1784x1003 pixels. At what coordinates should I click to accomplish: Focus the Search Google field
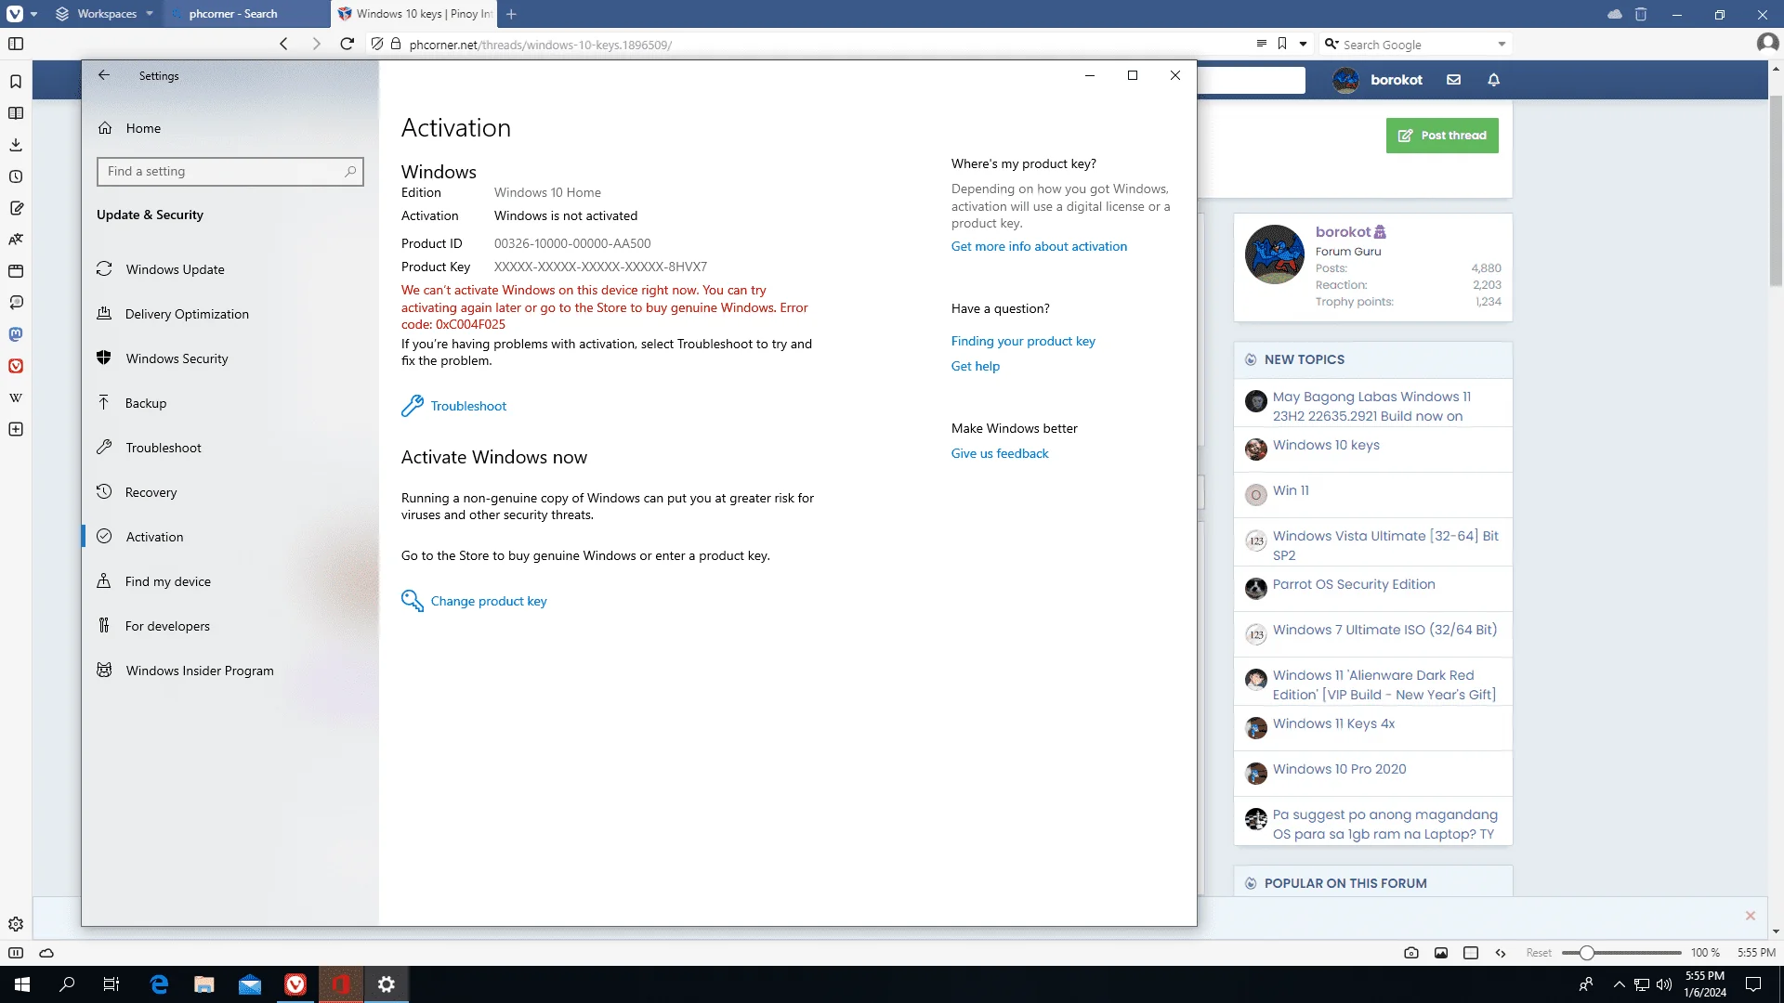coord(1417,45)
